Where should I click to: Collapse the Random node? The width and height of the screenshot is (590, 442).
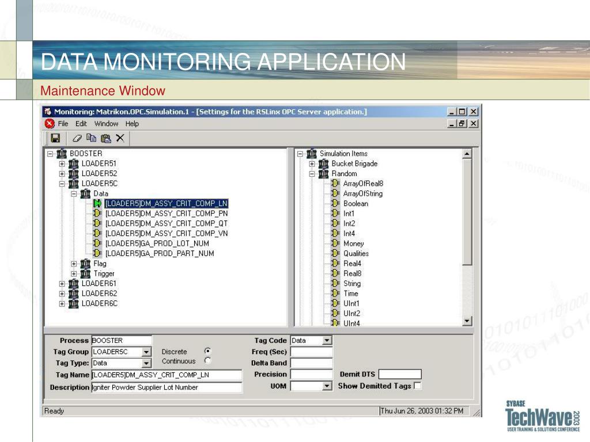[x=312, y=174]
